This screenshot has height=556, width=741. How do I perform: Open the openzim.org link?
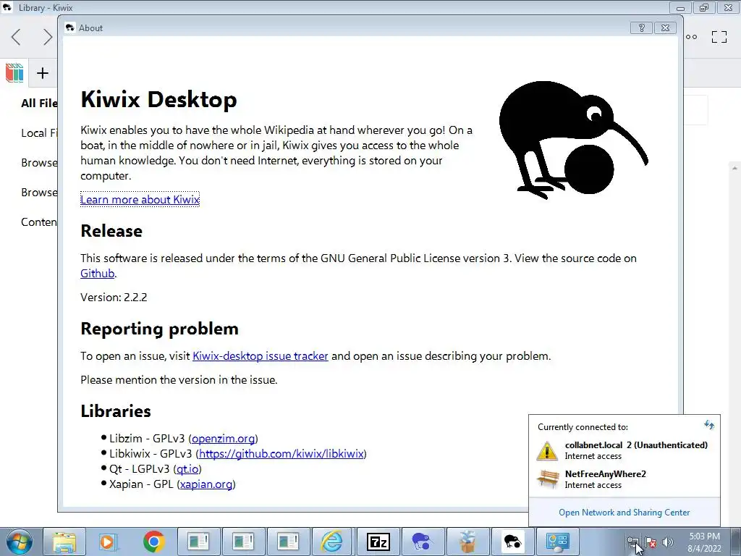[x=223, y=439]
